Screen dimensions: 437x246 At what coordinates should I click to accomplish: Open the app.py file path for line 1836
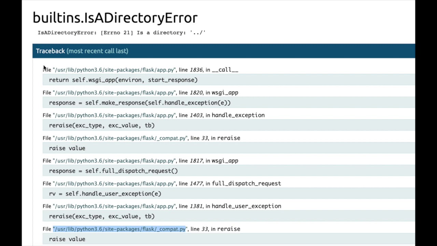coord(114,70)
